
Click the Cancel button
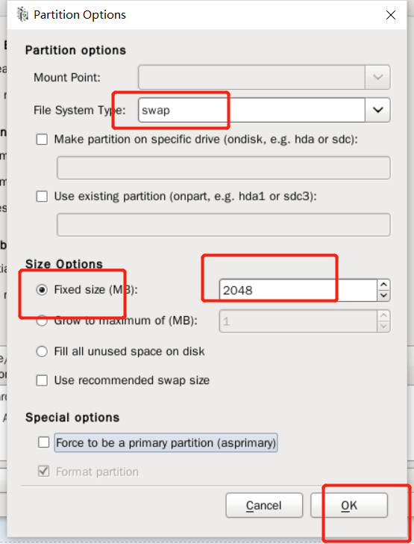point(264,505)
